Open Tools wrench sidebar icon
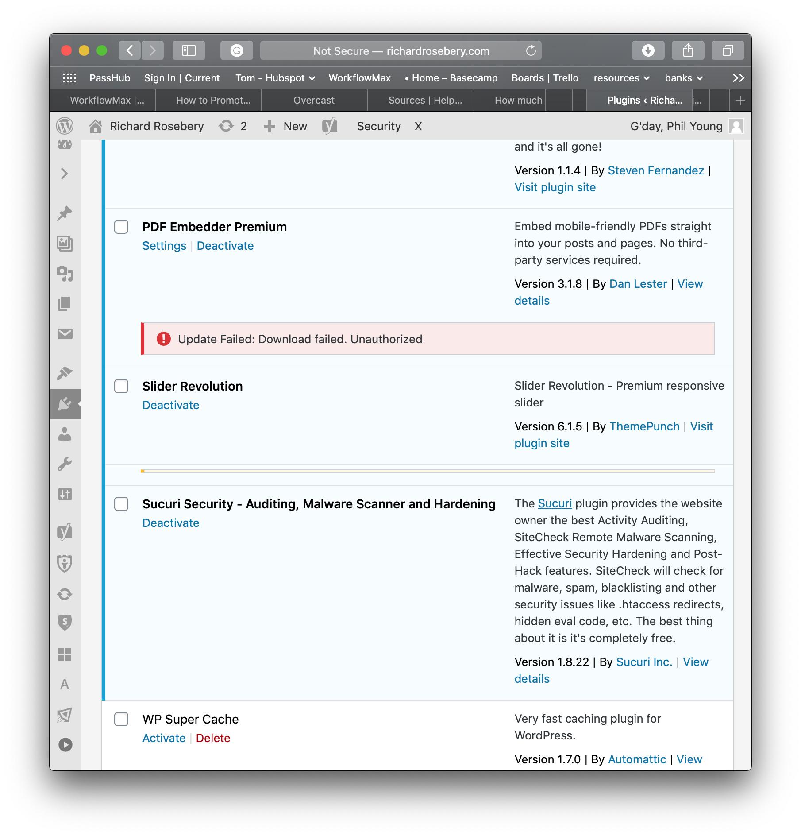Image resolution: width=801 pixels, height=836 pixels. click(65, 464)
